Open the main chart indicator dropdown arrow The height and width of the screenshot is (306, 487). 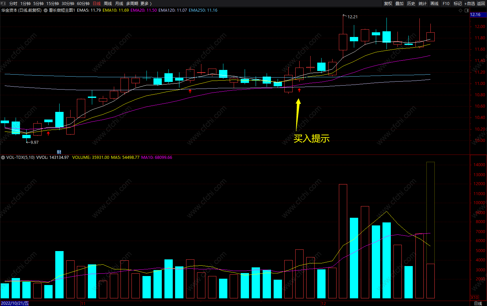click(46, 10)
